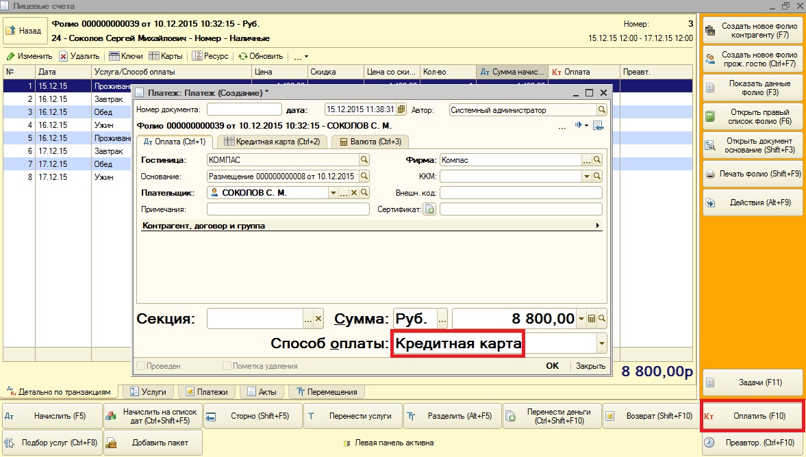Select row 2 Завтрак 16.12.15
Image resolution: width=806 pixels, height=457 pixels.
[67, 99]
